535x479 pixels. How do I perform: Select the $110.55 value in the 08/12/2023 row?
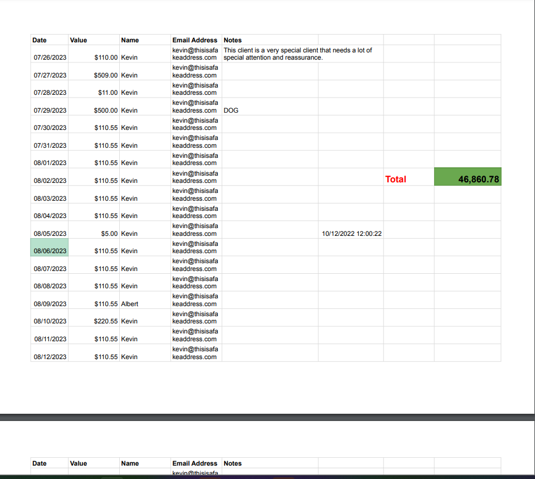coord(106,357)
